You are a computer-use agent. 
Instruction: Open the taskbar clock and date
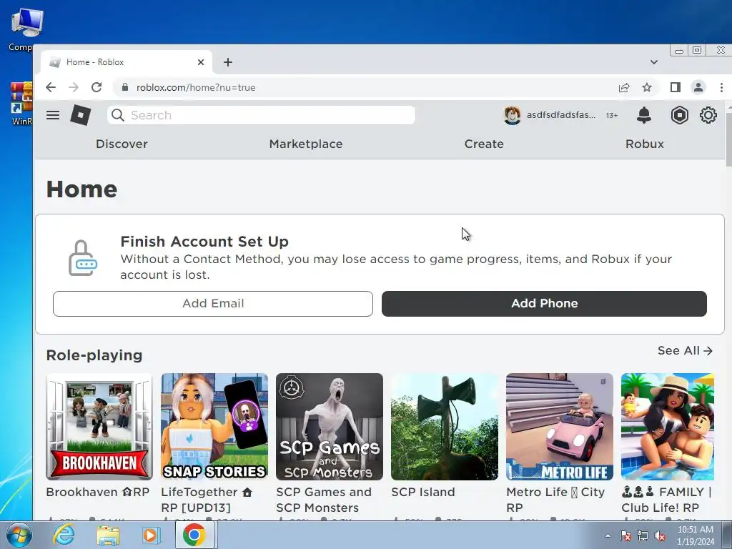[695, 535]
